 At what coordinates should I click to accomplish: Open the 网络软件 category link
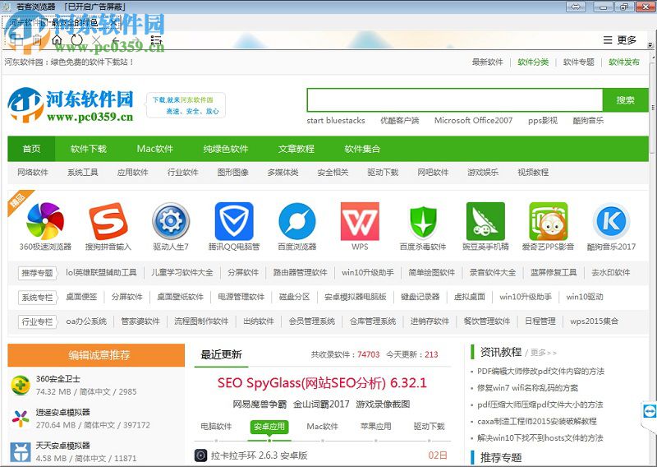tap(33, 173)
